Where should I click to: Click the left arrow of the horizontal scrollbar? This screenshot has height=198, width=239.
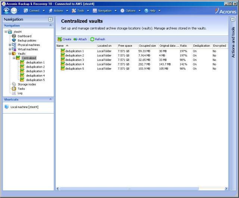(58, 189)
